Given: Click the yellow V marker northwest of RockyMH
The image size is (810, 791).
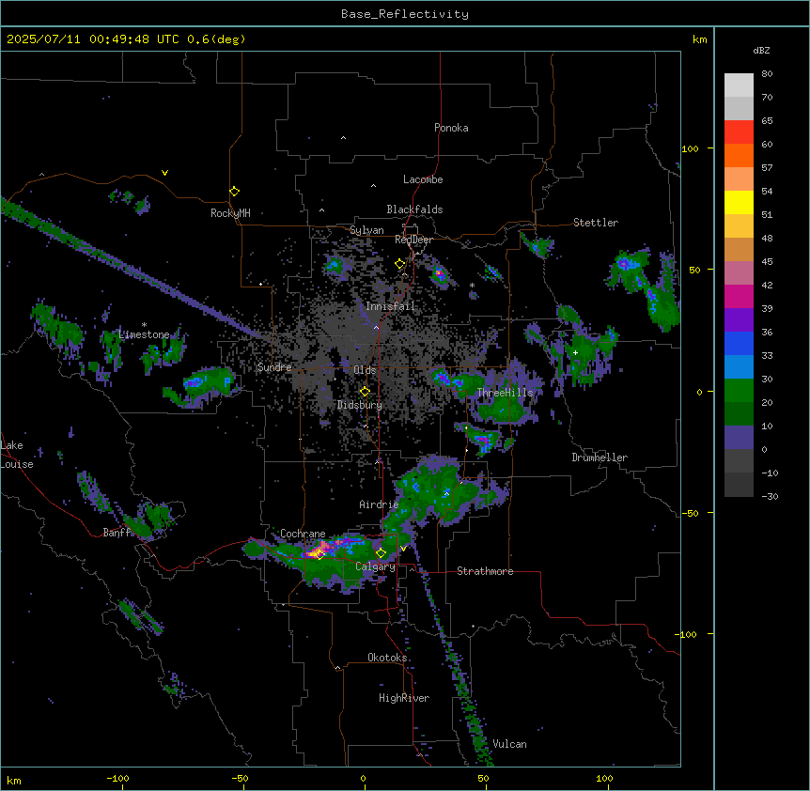Looking at the screenshot, I should click(164, 173).
